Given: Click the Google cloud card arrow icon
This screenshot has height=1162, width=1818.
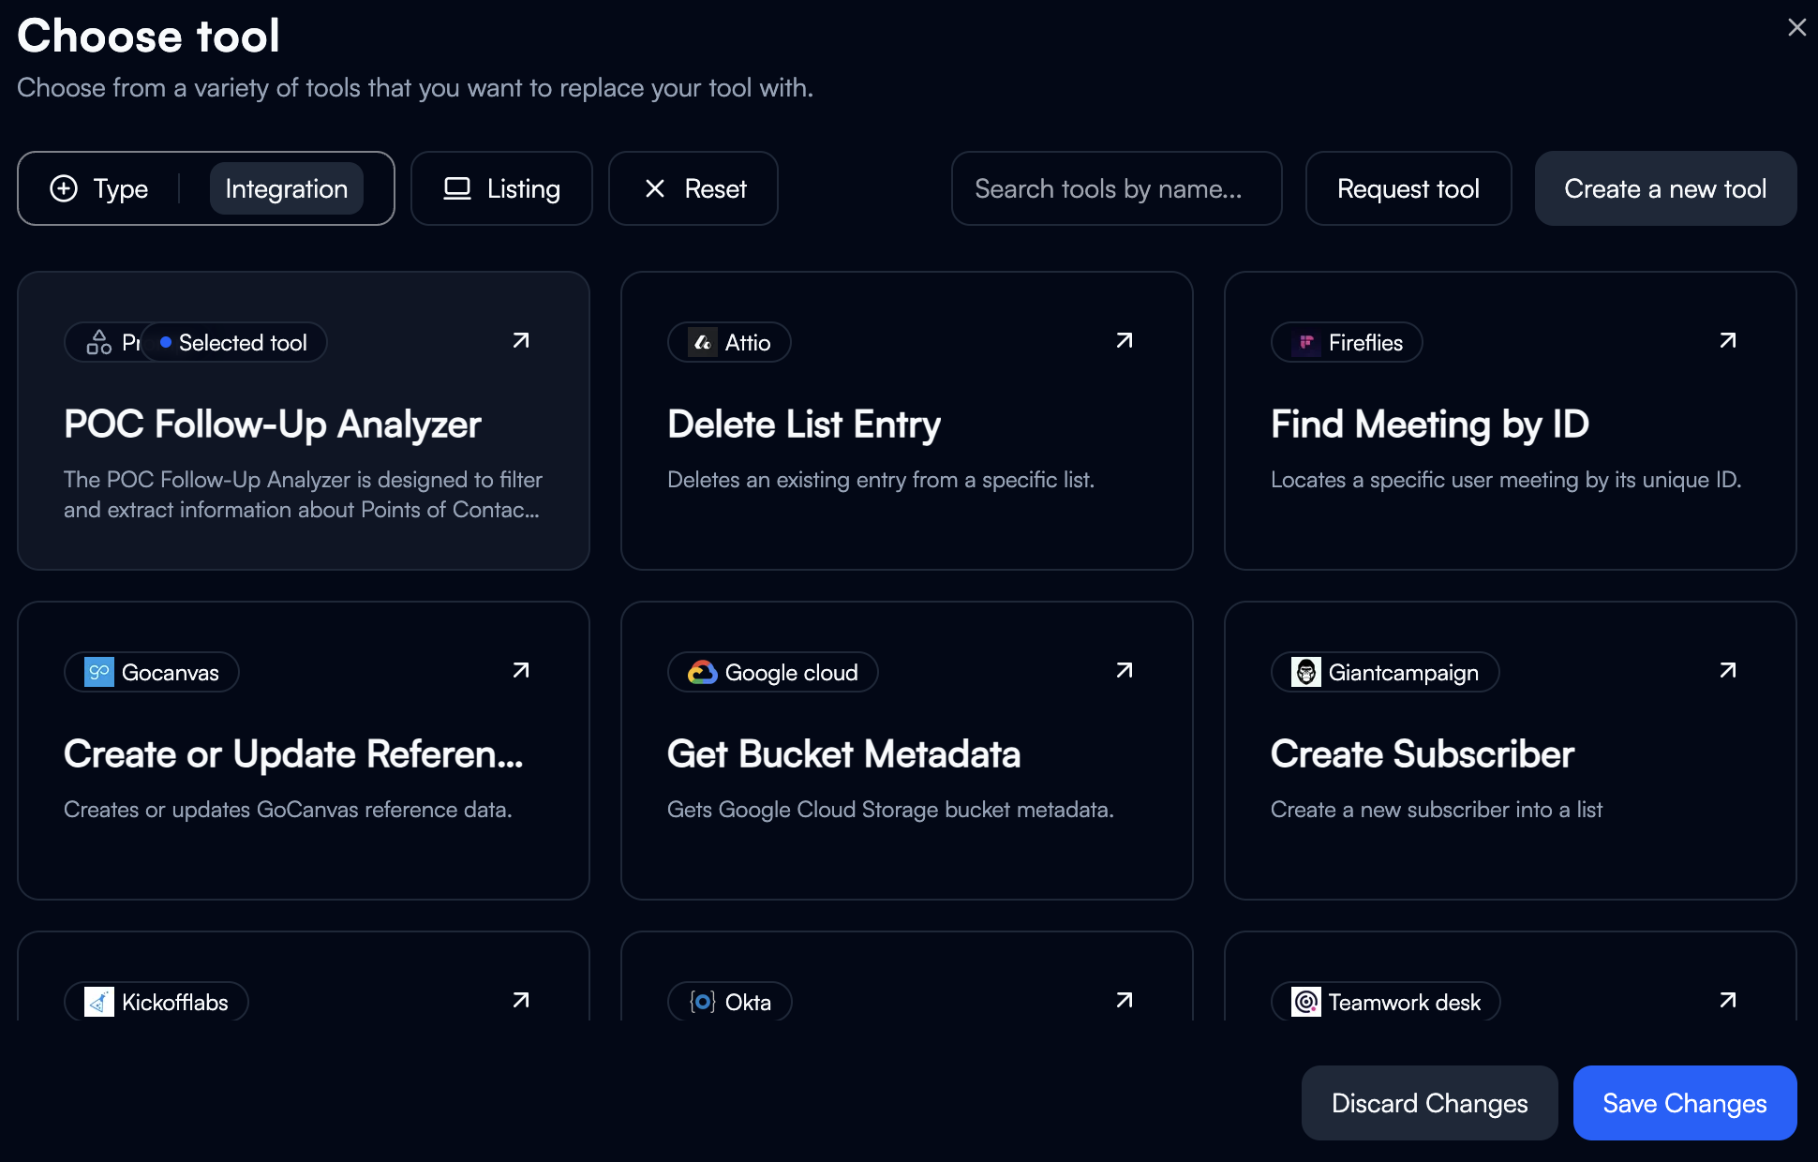Looking at the screenshot, I should (x=1124, y=671).
